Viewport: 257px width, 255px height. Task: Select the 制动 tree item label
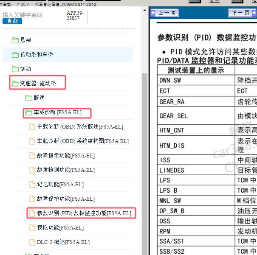pos(25,69)
